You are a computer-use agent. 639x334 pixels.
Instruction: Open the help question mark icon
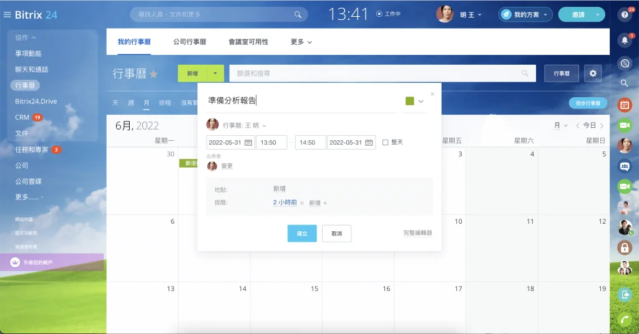[x=624, y=15]
